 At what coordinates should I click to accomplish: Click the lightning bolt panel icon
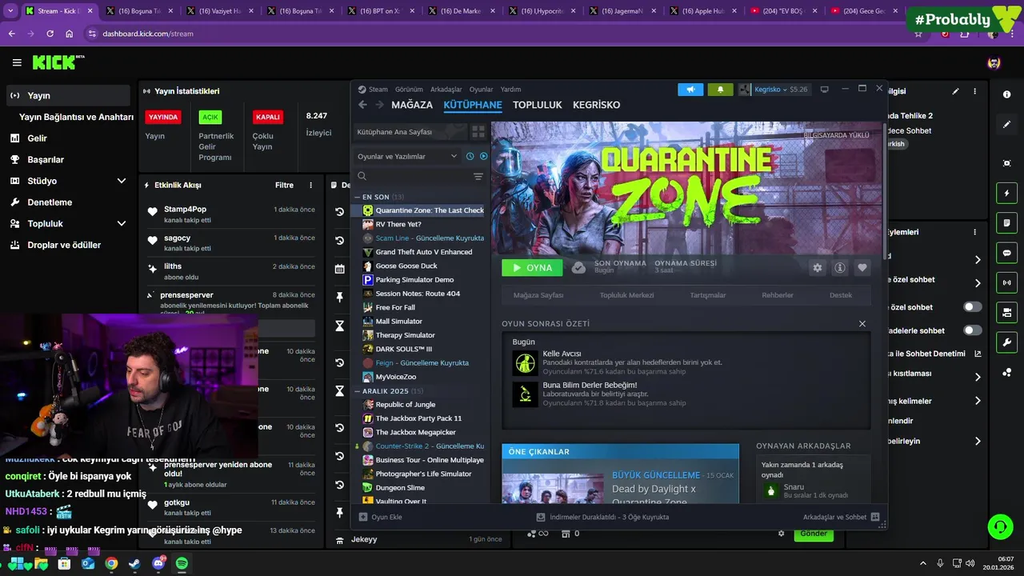[x=1006, y=193]
